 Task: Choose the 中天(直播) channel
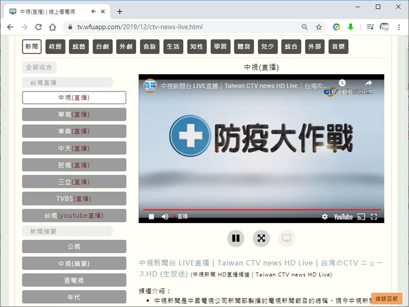[74, 148]
